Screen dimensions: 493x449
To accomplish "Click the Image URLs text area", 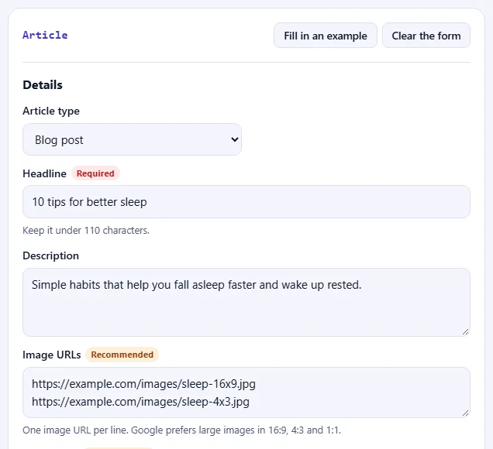I will pos(246,392).
